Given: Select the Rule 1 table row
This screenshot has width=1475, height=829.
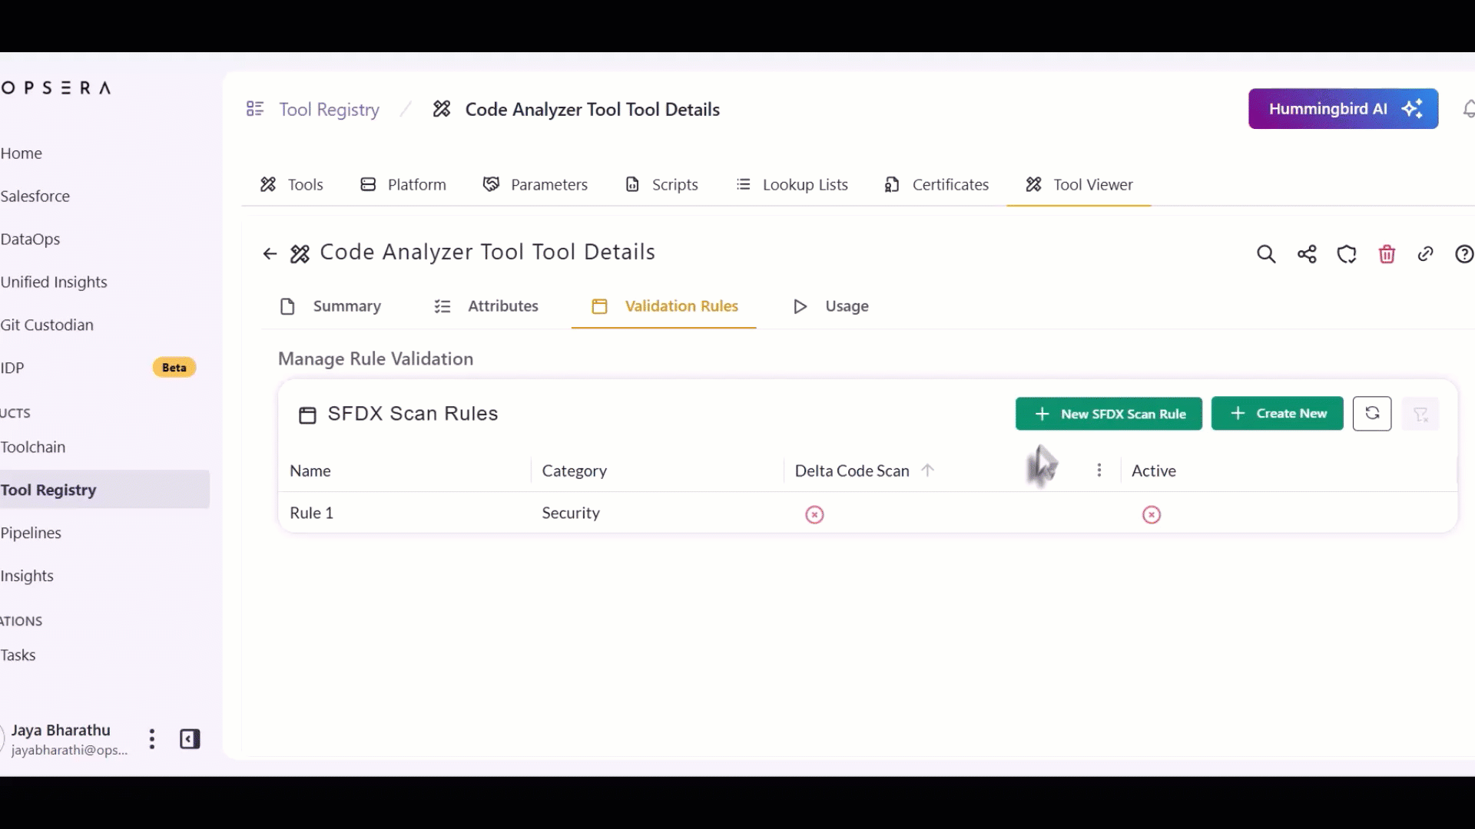Looking at the screenshot, I should pos(312,513).
